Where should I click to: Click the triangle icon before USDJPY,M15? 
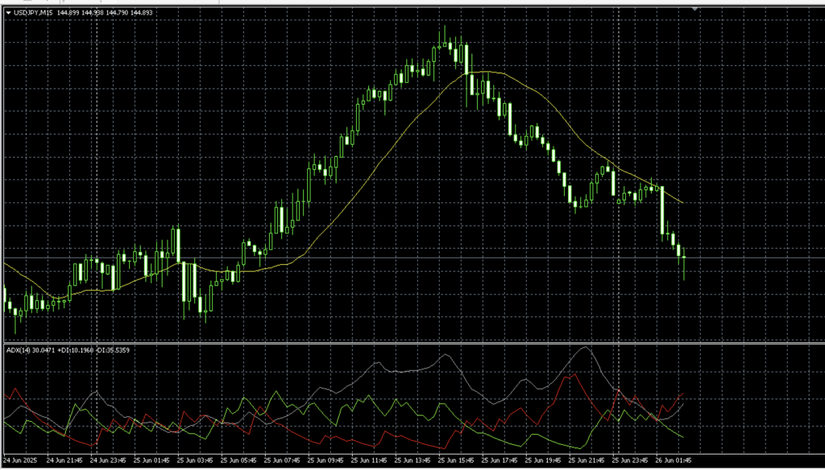pyautogui.click(x=8, y=12)
